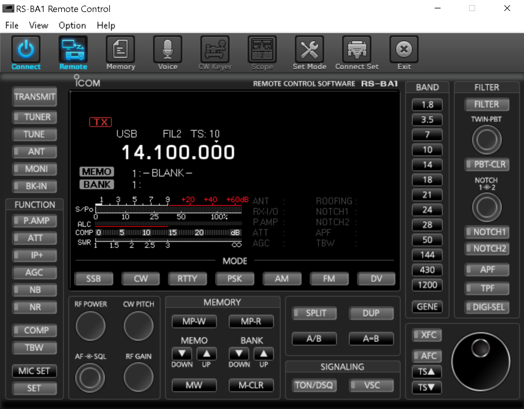The width and height of the screenshot is (524, 409).
Task: Select the 14 band button
Action: point(427,165)
